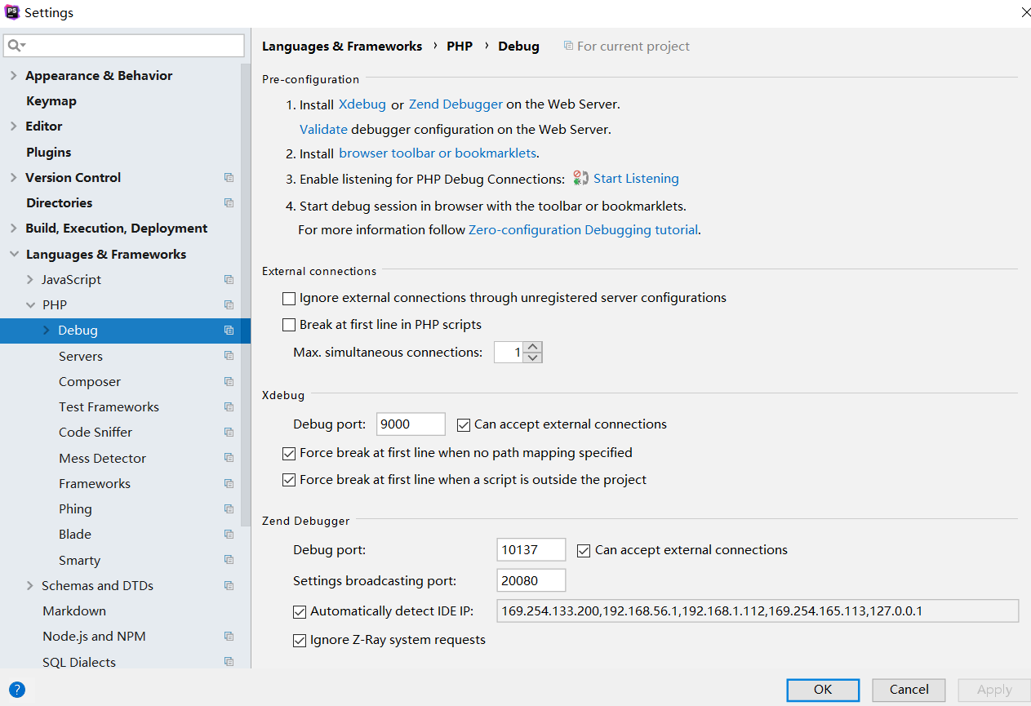Open the Xdebug install link
The width and height of the screenshot is (1031, 706).
(x=362, y=104)
